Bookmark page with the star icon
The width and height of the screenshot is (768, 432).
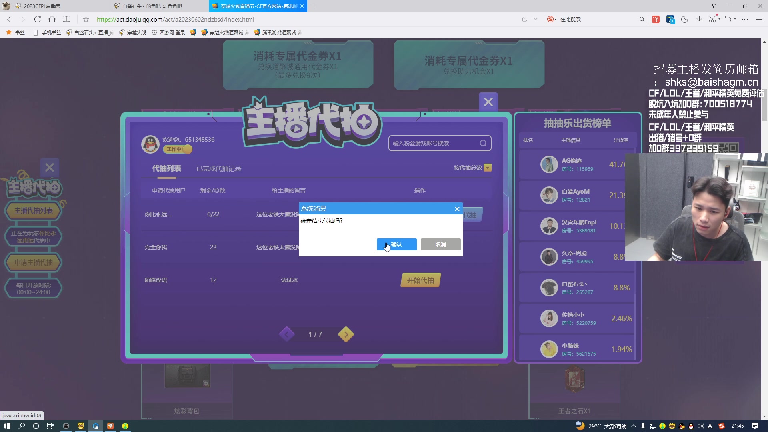click(x=86, y=19)
